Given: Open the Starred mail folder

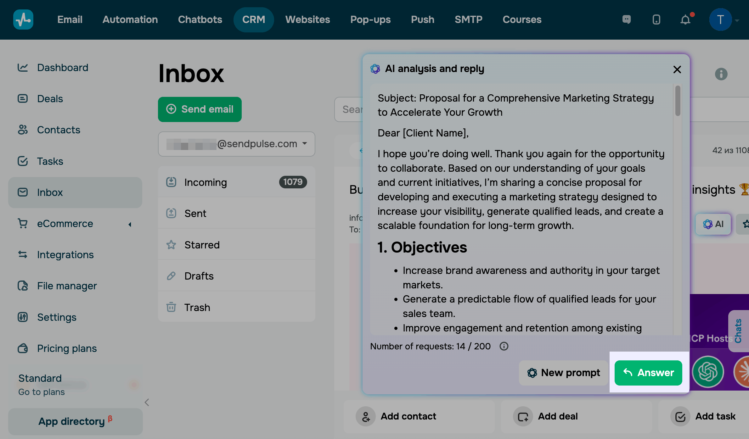Looking at the screenshot, I should point(202,245).
